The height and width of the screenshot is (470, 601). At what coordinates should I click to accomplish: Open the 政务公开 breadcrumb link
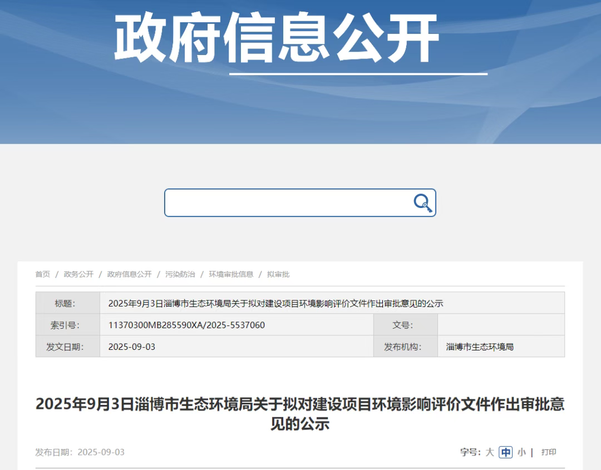click(x=78, y=274)
